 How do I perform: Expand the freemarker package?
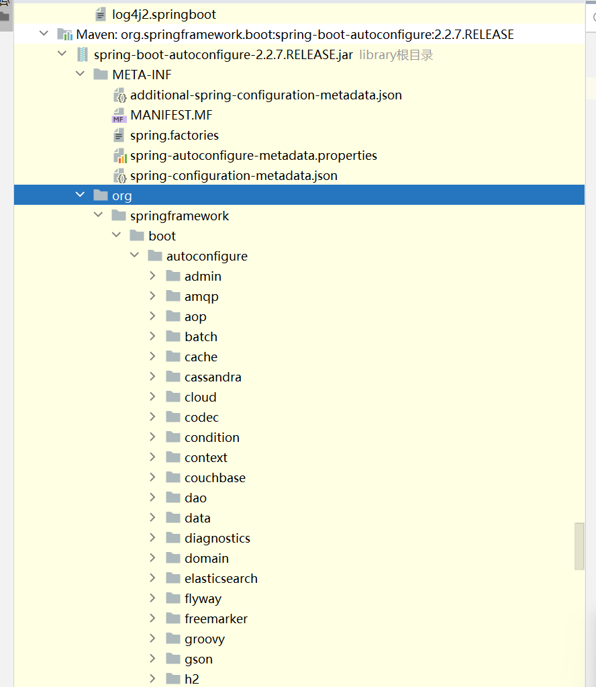click(152, 619)
